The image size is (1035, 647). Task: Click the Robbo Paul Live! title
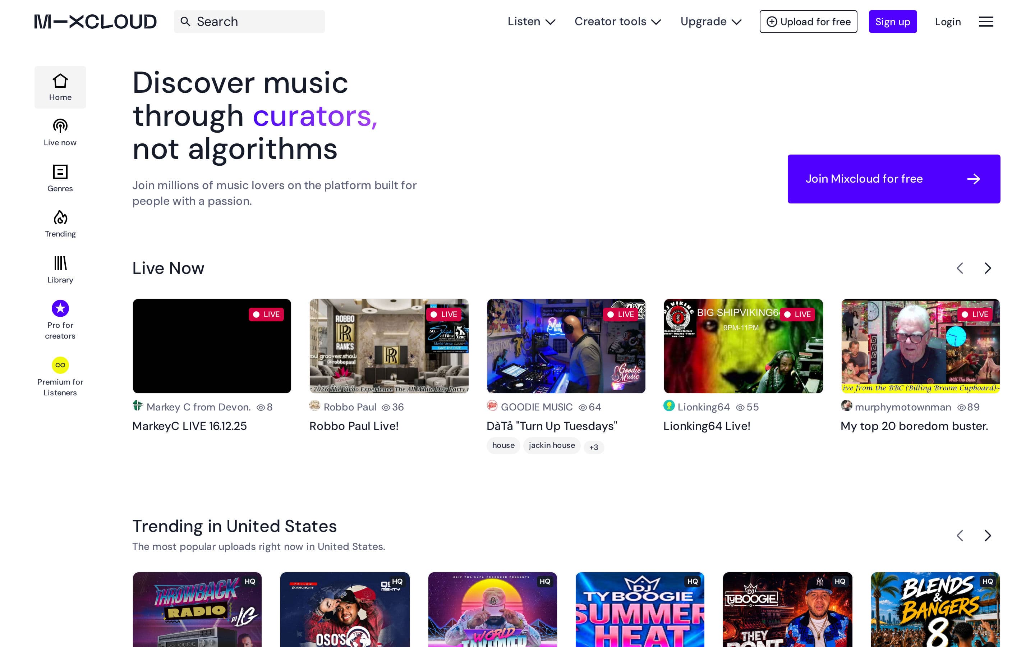354,426
